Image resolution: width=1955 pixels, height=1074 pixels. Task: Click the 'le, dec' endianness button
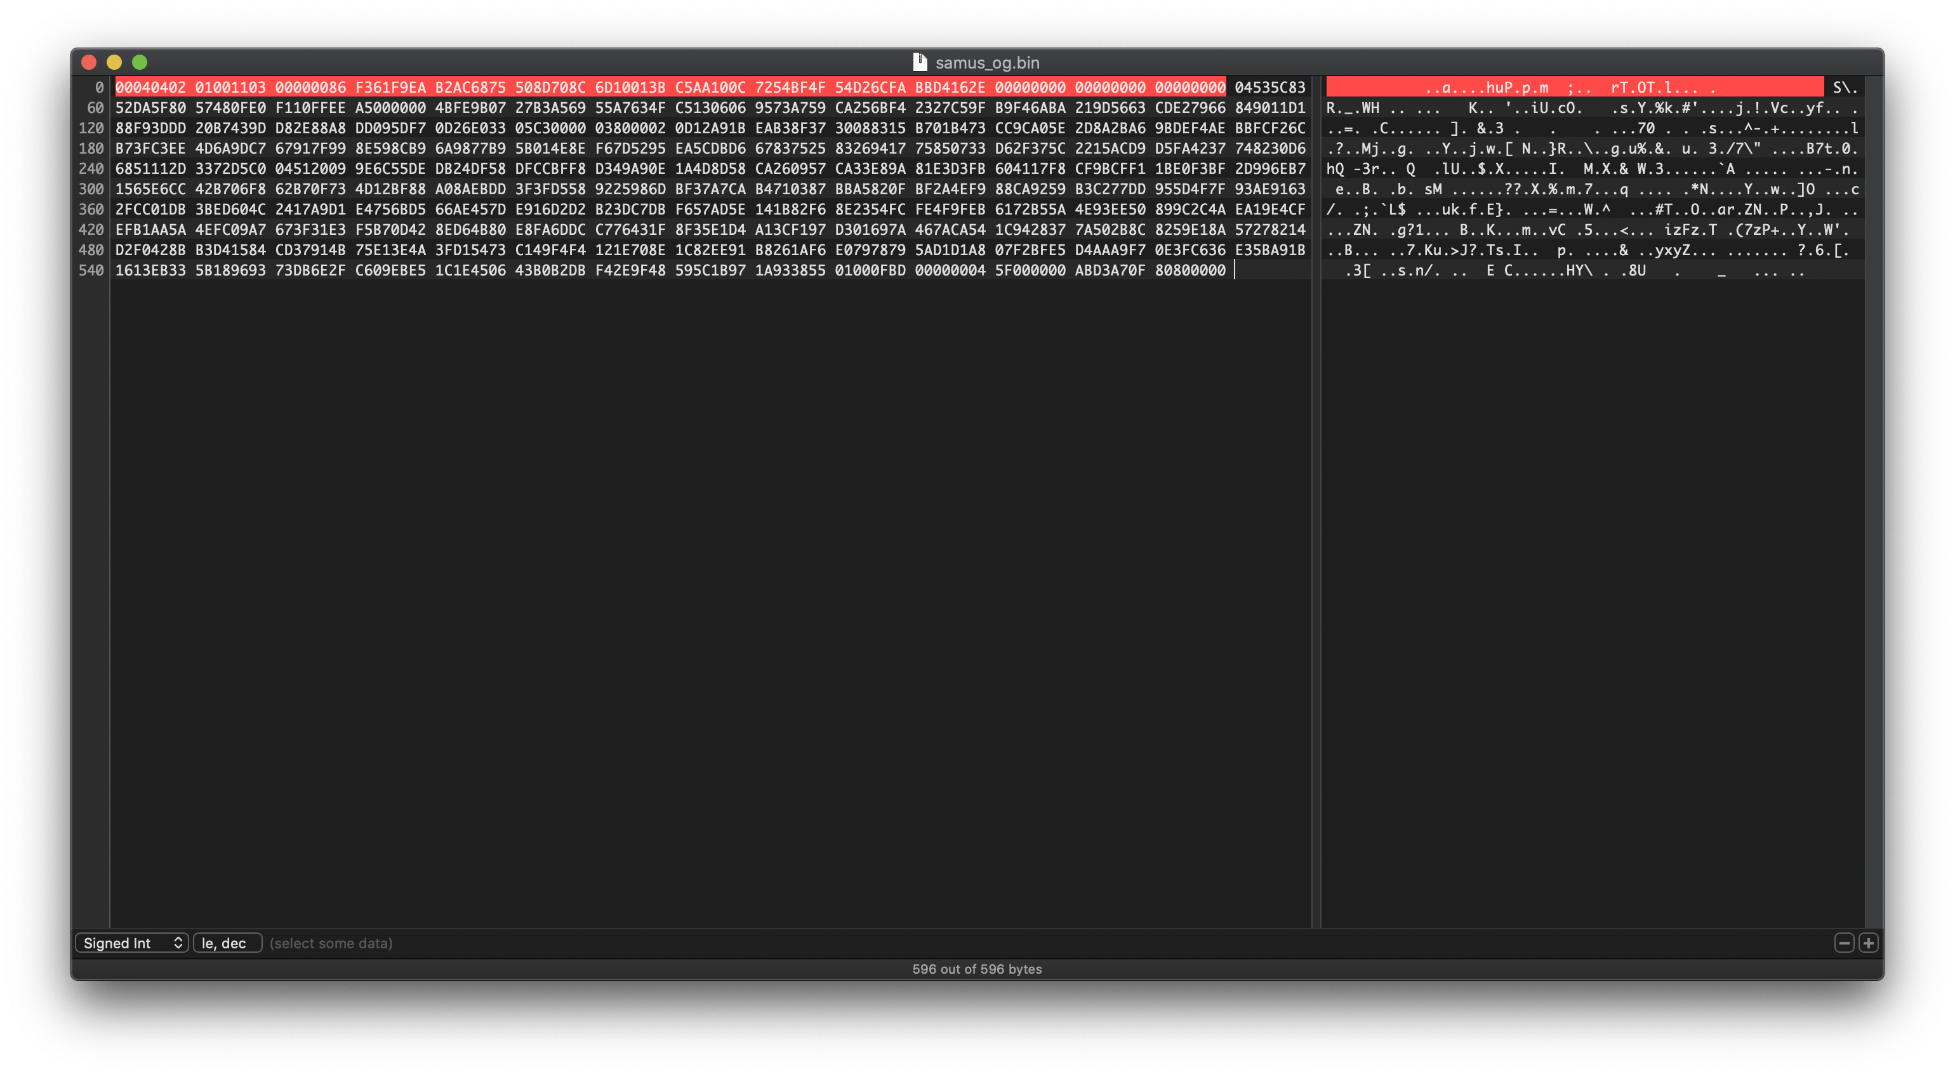coord(227,943)
